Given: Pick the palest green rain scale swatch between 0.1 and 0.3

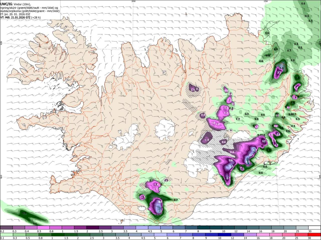Looking at the screenshot, I should [6, 234].
